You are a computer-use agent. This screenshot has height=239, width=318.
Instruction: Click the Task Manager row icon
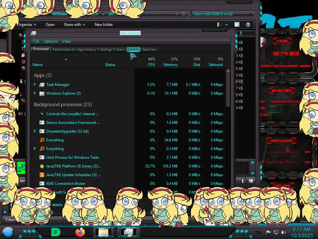click(x=42, y=85)
